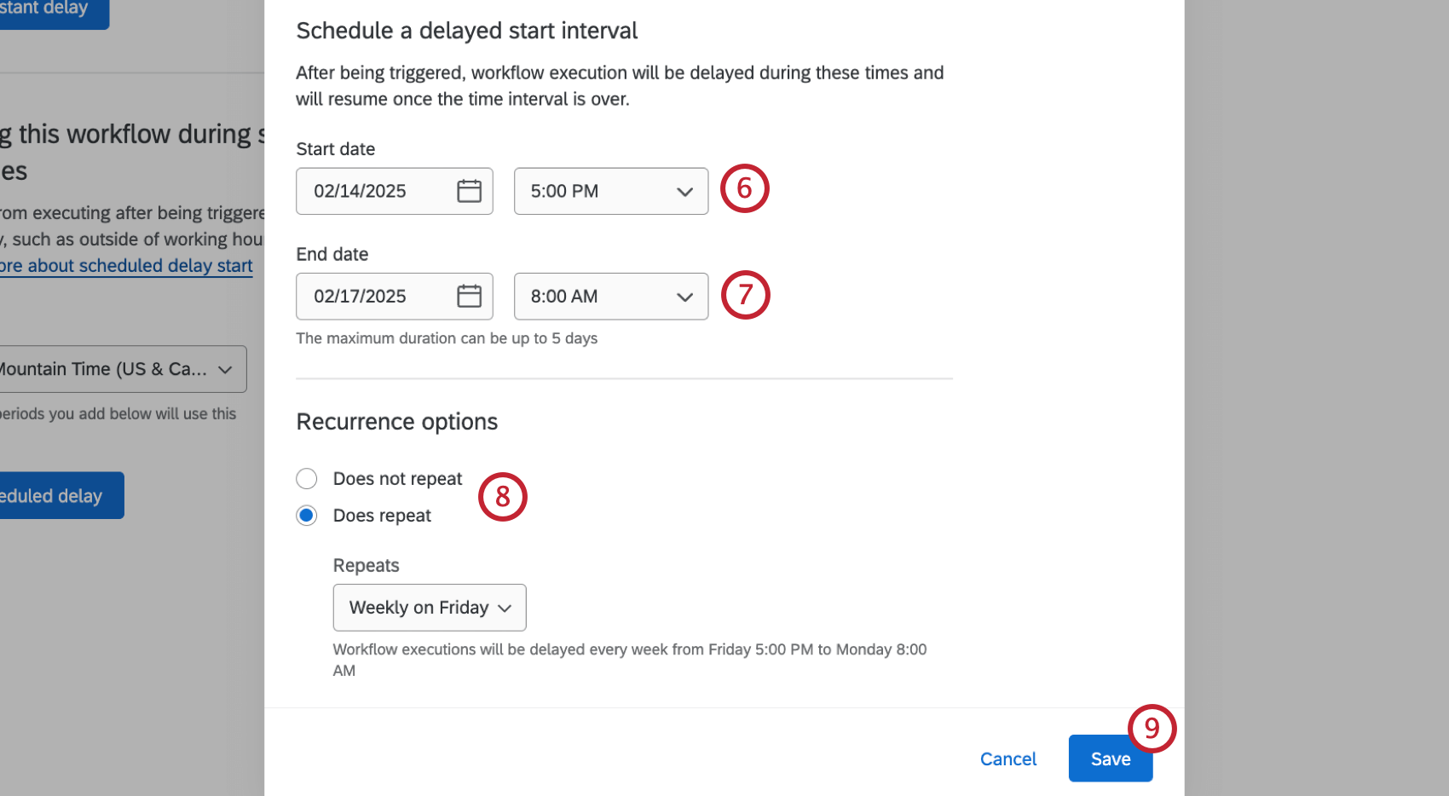
Task: Save the delayed start interval schedule
Action: (1110, 758)
